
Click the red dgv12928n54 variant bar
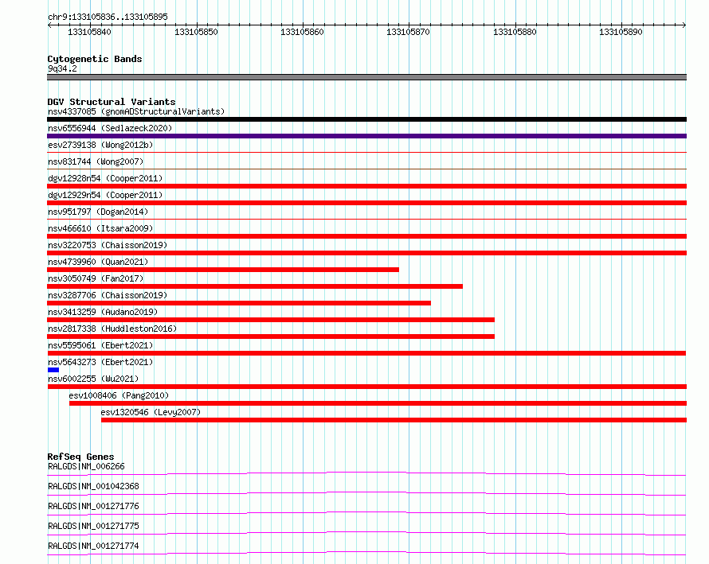(x=366, y=186)
